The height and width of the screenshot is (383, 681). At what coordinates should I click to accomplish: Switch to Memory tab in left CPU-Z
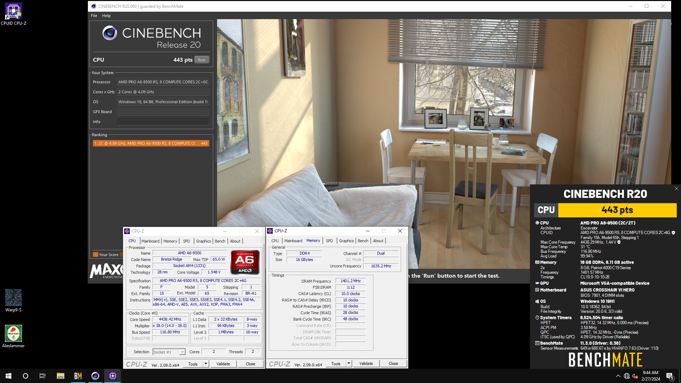(170, 241)
